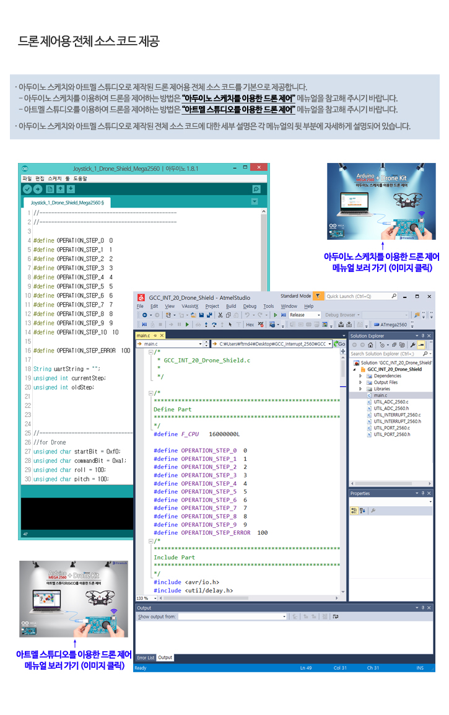Open Tools menu in AtmelStudio
Viewport: 449px width, 715px height.
269,306
